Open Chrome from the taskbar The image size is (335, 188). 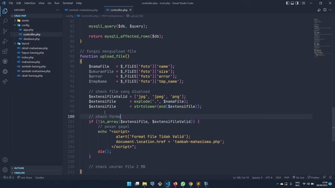pyautogui.click(x=191, y=184)
